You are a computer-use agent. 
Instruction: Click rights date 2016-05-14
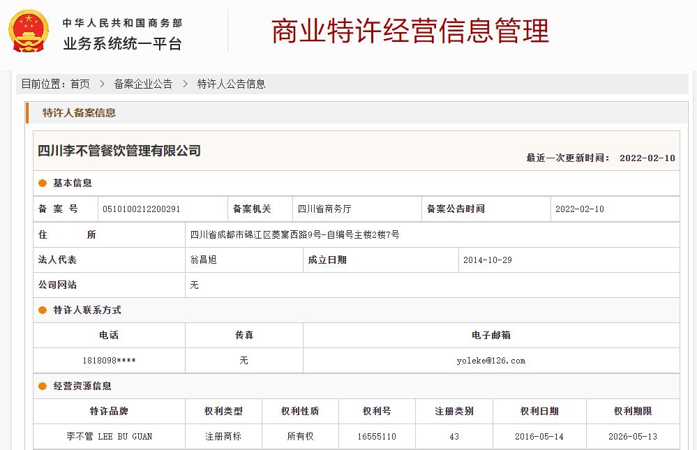pos(539,437)
